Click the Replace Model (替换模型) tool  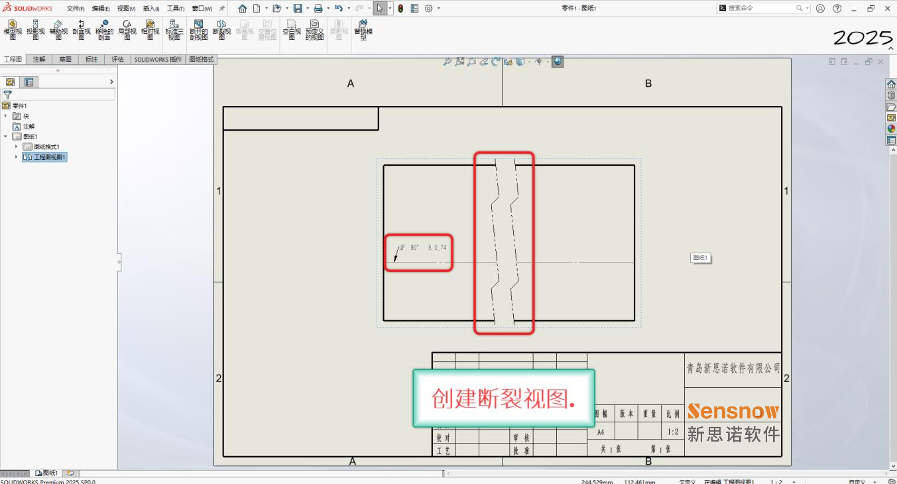363,30
